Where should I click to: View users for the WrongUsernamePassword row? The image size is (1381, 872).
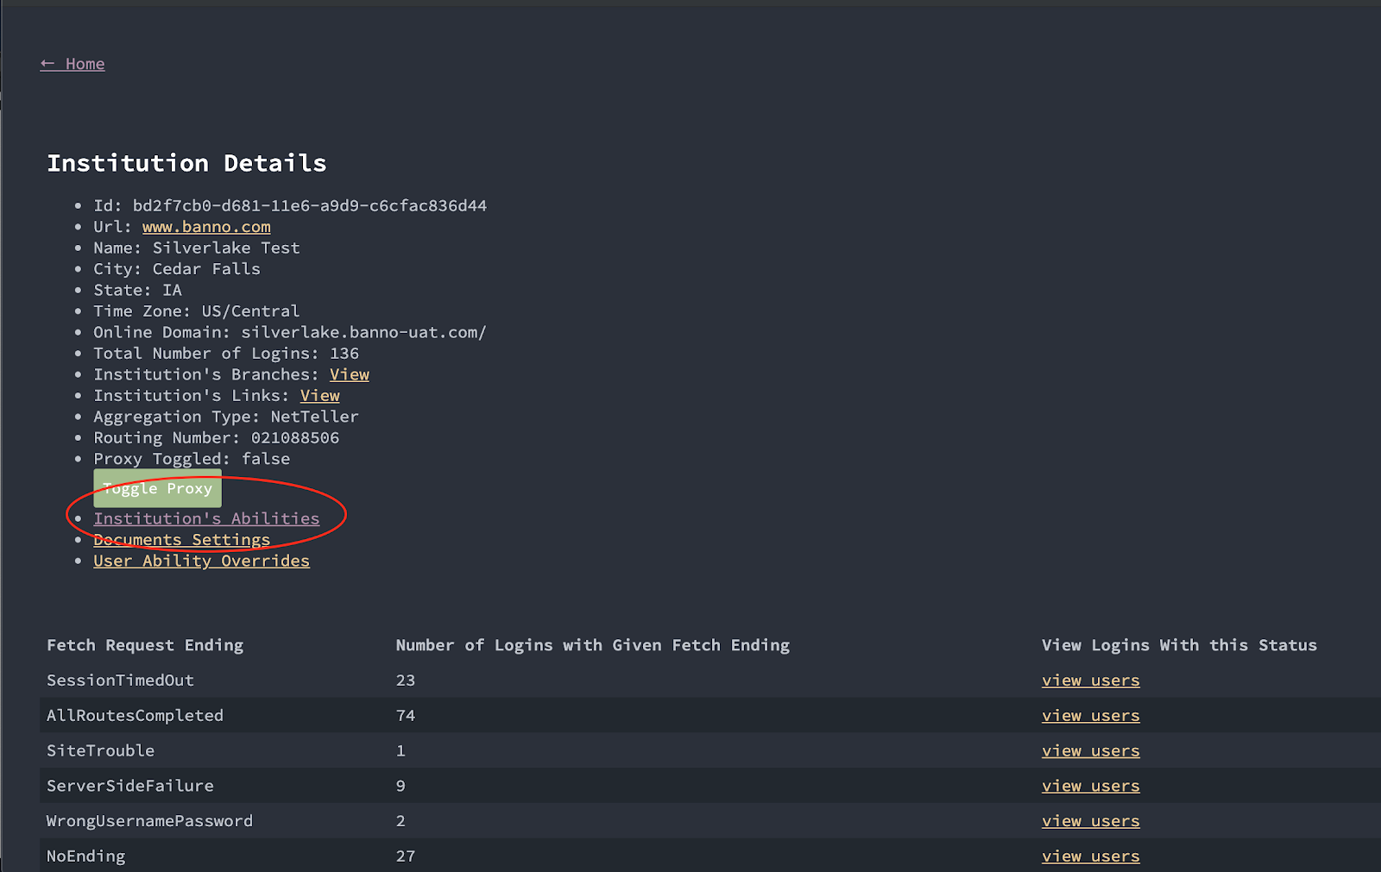pos(1090,821)
